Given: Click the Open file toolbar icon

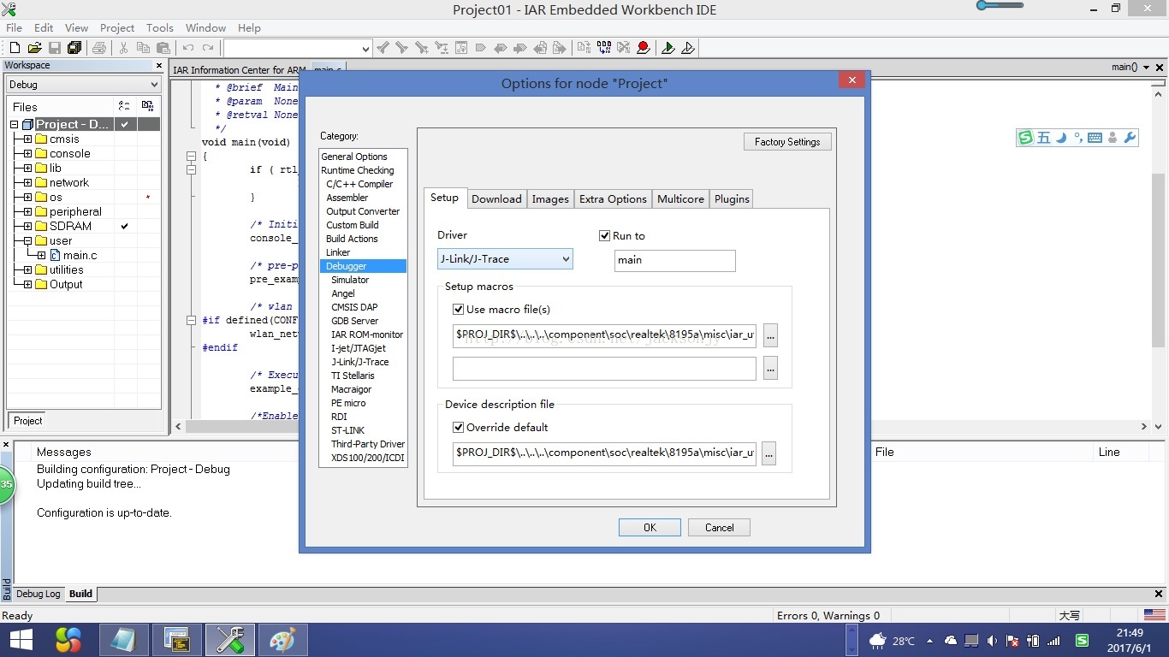Looking at the screenshot, I should (x=35, y=48).
